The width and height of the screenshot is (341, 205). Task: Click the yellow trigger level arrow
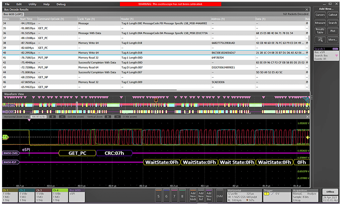307,137
